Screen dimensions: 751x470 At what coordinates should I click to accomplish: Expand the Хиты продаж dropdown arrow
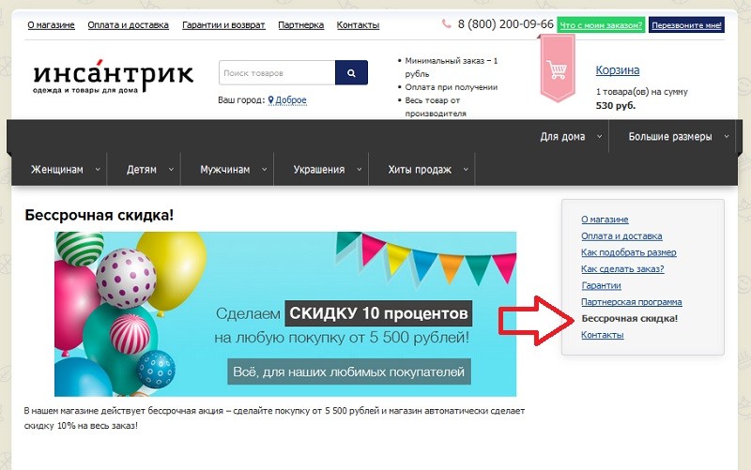(466, 170)
